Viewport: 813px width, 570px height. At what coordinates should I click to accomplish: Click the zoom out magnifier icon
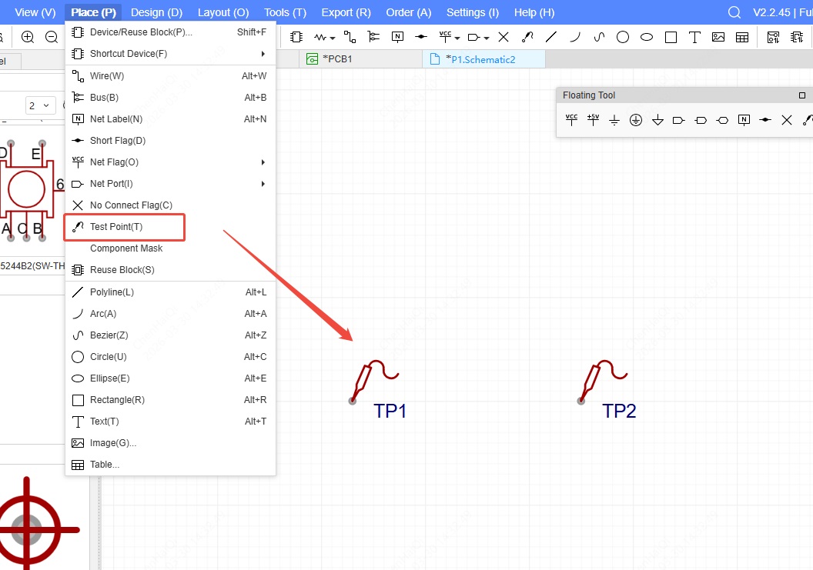coord(52,37)
